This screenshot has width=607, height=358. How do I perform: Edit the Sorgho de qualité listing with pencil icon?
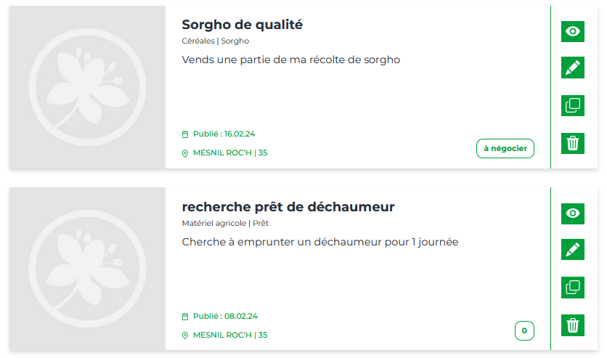tap(573, 68)
